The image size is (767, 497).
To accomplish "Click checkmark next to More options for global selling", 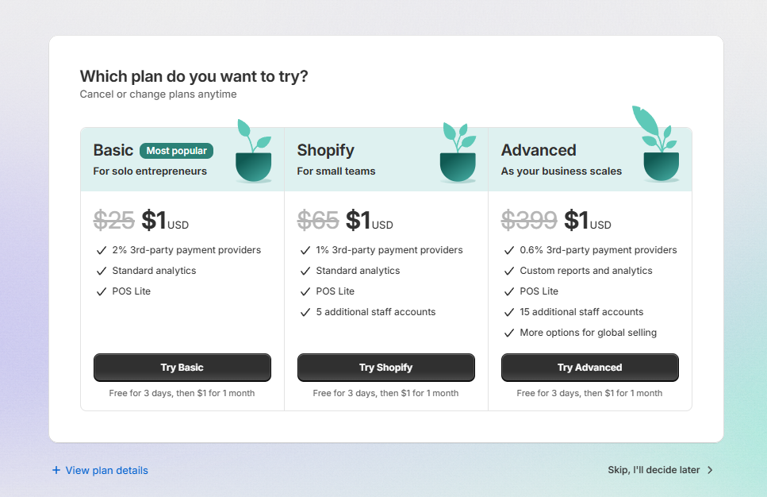I will click(508, 333).
